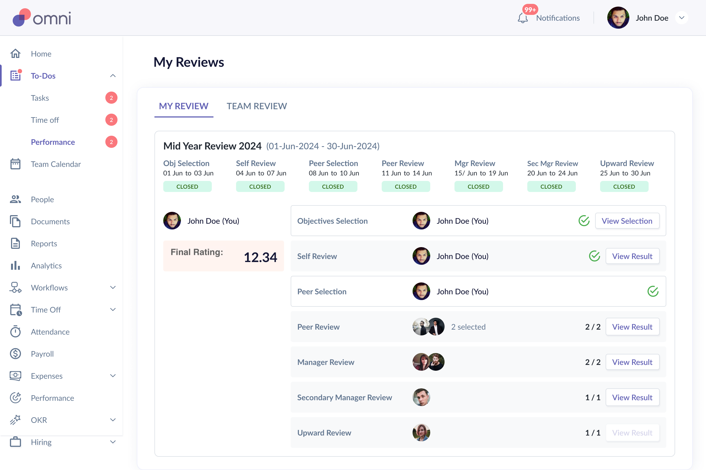View Result for Manager Review
The image size is (706, 470).
(632, 362)
